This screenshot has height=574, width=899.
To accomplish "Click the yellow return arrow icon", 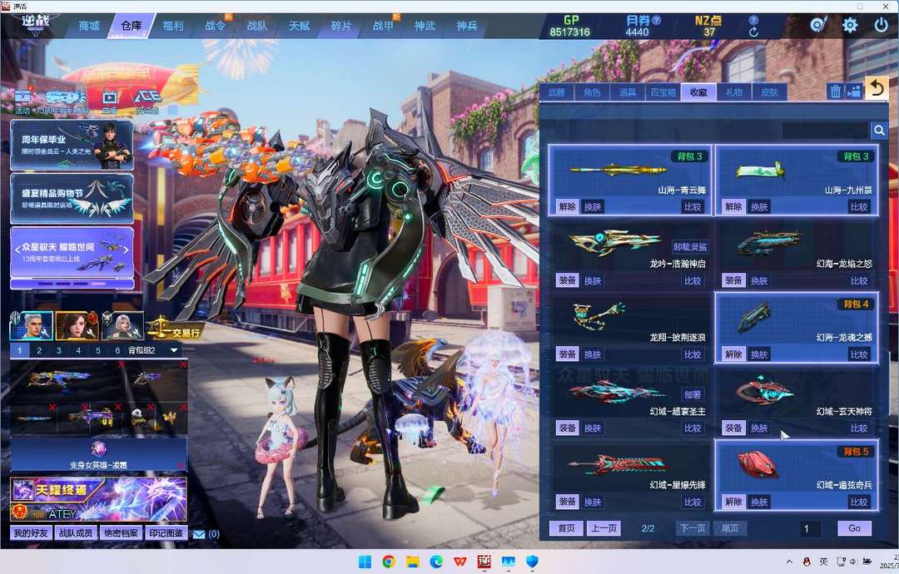I will tap(877, 89).
